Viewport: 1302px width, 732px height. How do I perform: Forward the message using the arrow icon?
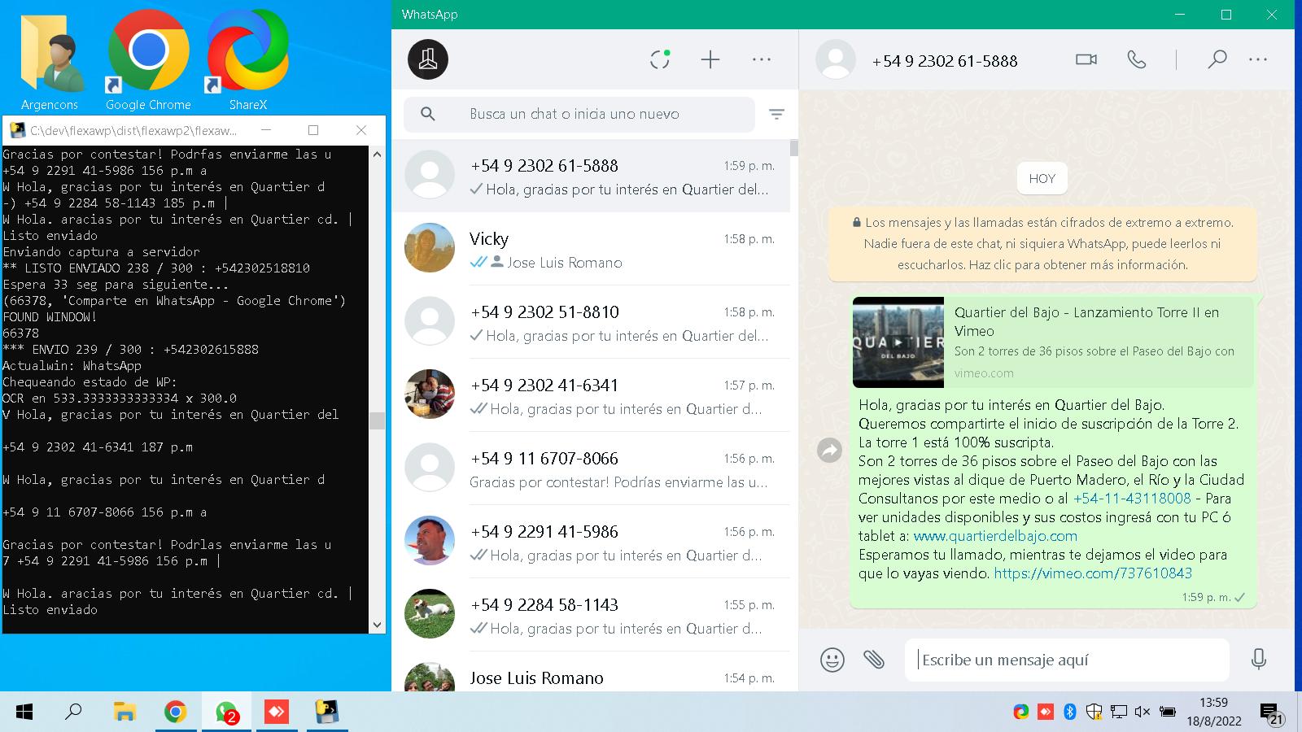point(829,450)
